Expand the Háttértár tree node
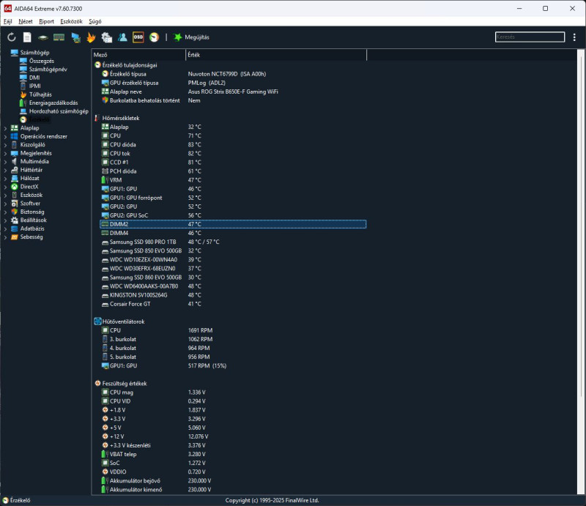Viewport: 586px width, 506px height. (x=5, y=170)
